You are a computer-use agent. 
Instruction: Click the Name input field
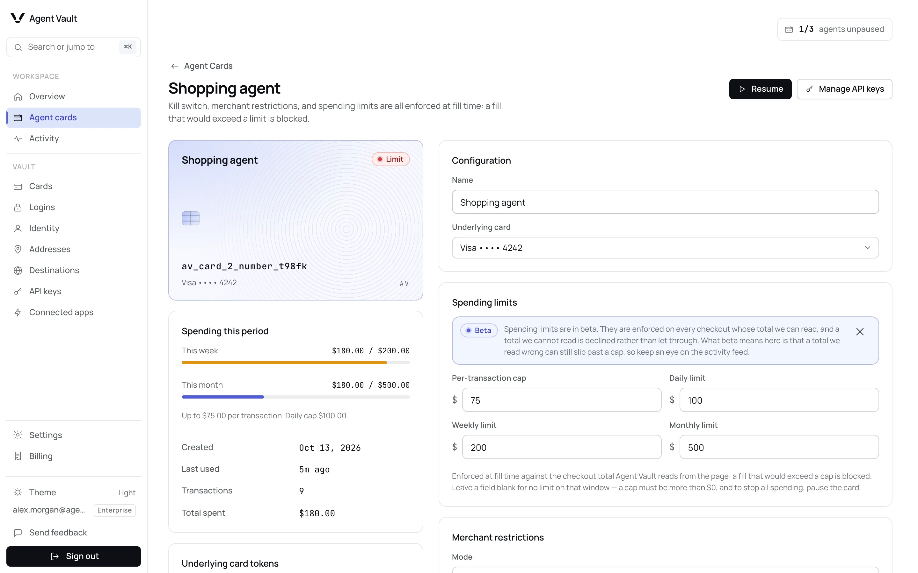tap(665, 202)
